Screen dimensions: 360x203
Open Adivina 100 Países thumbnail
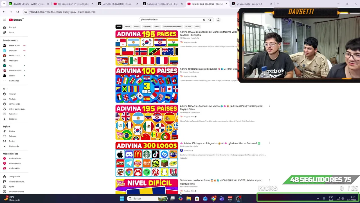point(147,85)
